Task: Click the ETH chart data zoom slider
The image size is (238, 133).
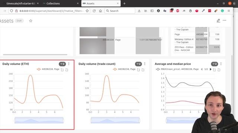Action: 39,120
